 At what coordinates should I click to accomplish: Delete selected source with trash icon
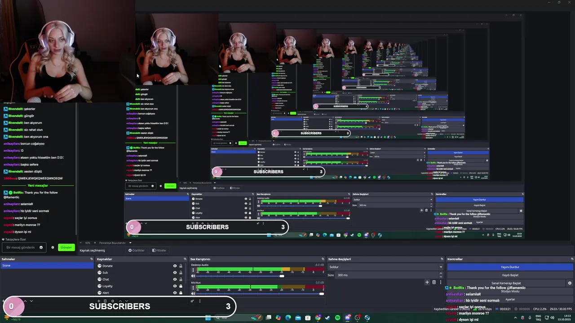click(105, 301)
